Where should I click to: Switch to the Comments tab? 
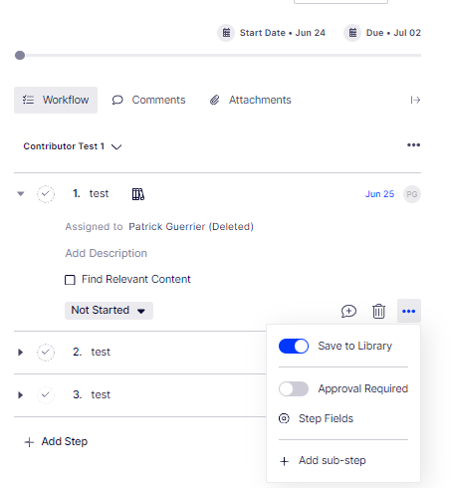(148, 100)
